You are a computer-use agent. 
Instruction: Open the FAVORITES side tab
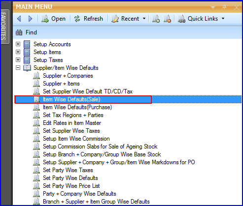click(x=4, y=27)
